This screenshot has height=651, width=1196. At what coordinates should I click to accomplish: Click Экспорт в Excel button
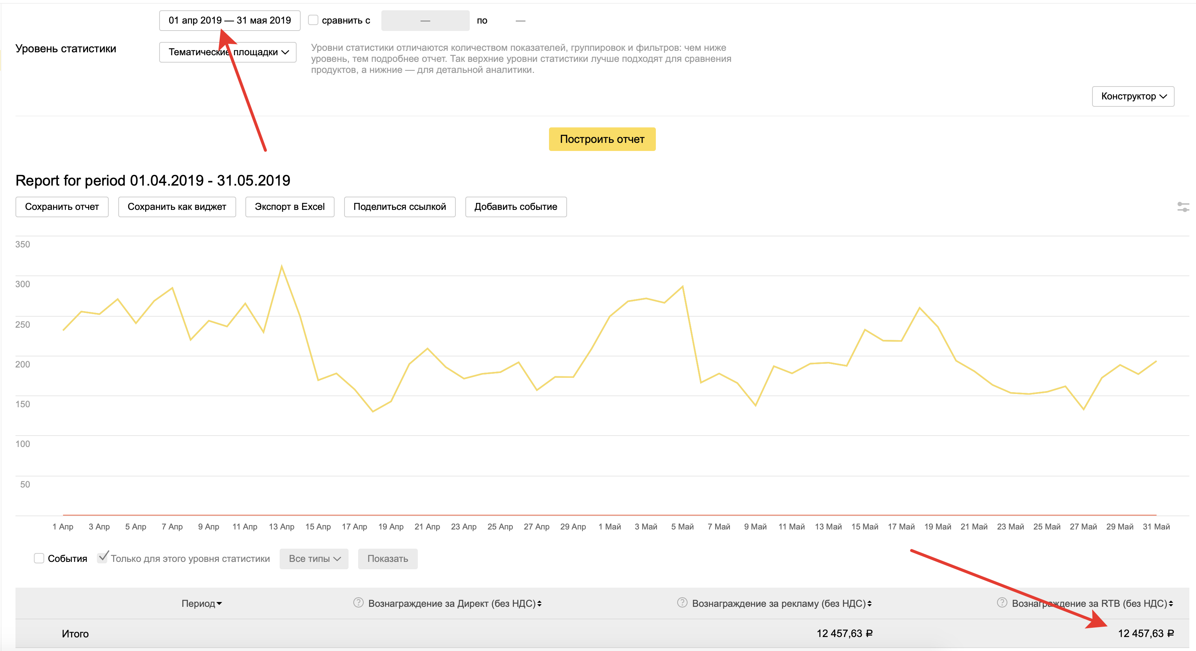coord(289,207)
